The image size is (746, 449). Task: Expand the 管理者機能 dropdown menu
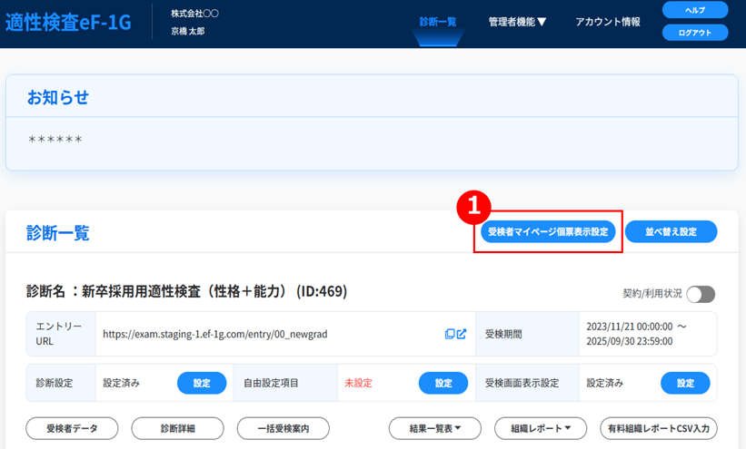(517, 22)
